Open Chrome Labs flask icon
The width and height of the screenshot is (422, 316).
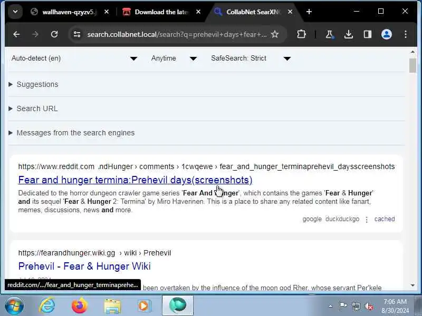[x=329, y=34]
